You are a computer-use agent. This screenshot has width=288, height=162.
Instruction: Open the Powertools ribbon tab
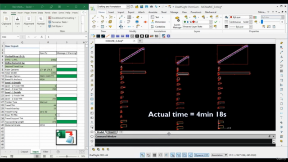coord(196,12)
